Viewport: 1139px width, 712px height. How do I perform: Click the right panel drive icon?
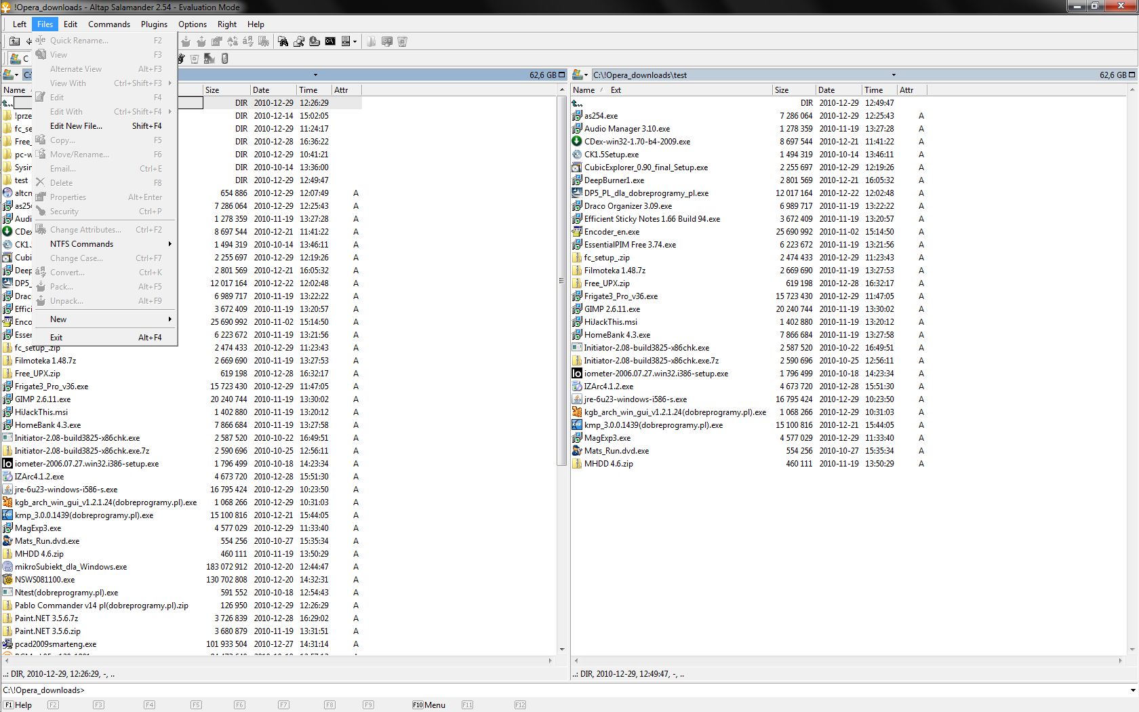578,75
